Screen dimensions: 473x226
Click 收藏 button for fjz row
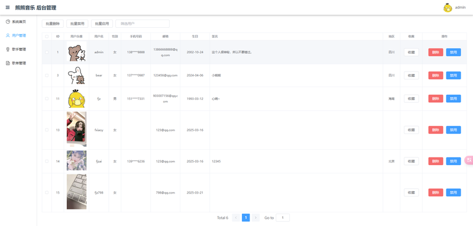click(x=411, y=99)
